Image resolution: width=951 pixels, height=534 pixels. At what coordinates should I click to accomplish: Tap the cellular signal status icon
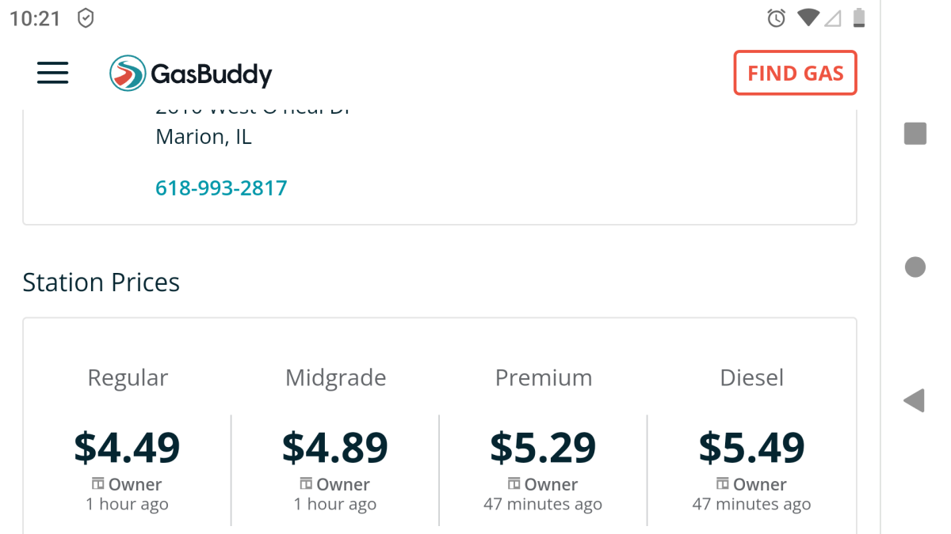pos(832,18)
